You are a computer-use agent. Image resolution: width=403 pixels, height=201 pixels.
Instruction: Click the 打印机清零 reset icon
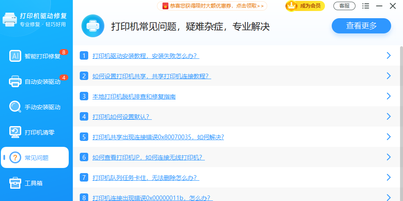15,132
